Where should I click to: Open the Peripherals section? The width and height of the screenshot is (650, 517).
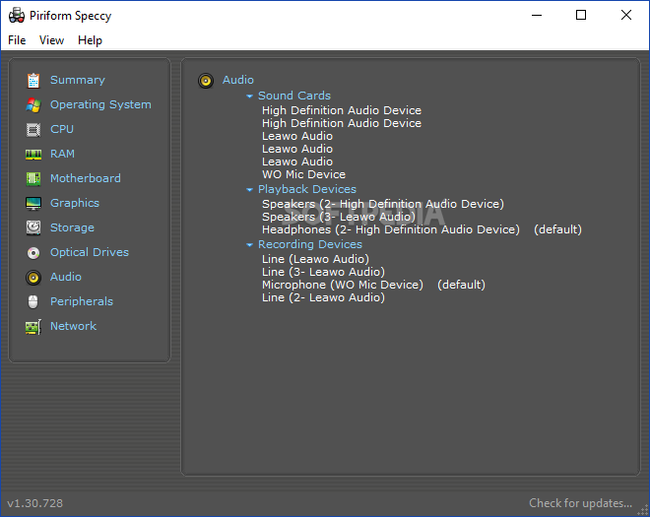82,301
